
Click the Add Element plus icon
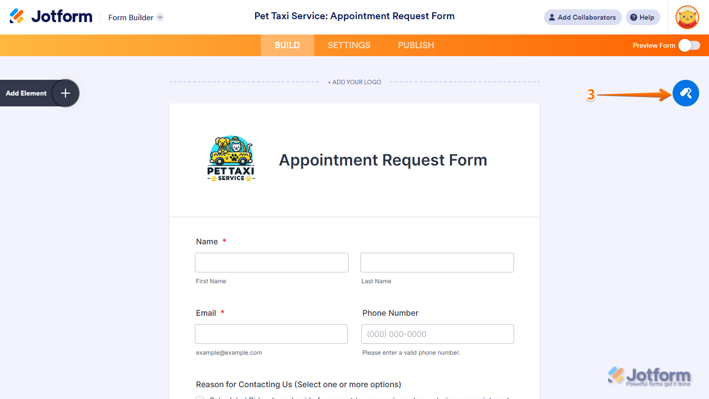point(65,93)
